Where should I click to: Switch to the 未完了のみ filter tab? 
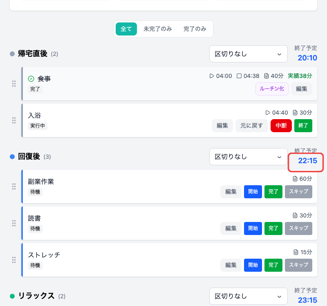coord(158,29)
